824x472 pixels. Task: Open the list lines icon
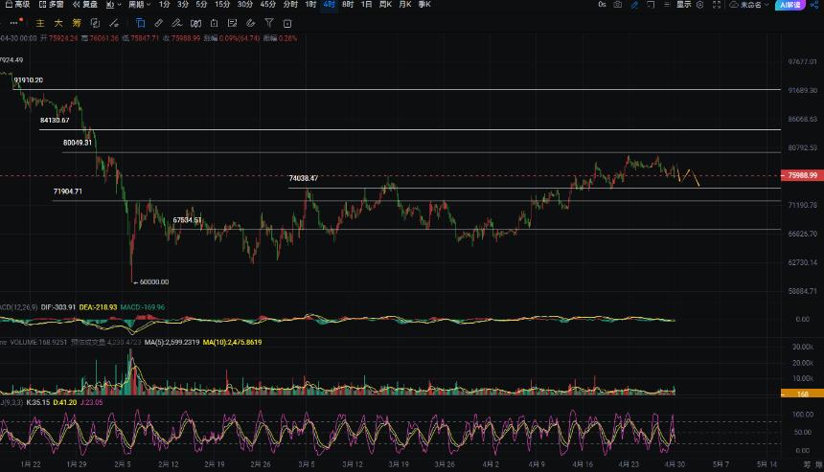pos(667,4)
